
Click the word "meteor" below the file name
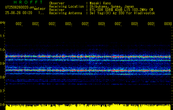tap(40, 9)
